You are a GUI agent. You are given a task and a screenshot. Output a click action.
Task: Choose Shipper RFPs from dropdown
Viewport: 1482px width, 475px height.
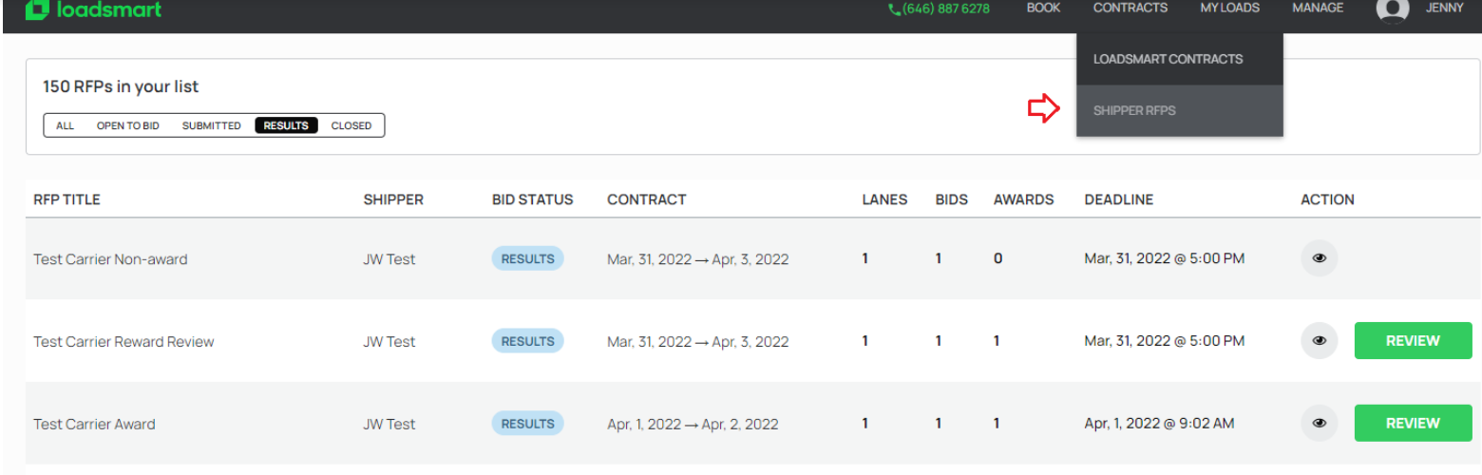(1134, 111)
